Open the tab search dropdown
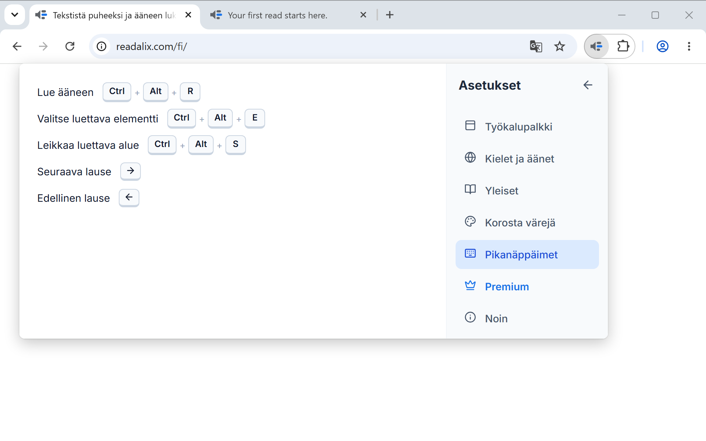The width and height of the screenshot is (706, 441). click(15, 15)
